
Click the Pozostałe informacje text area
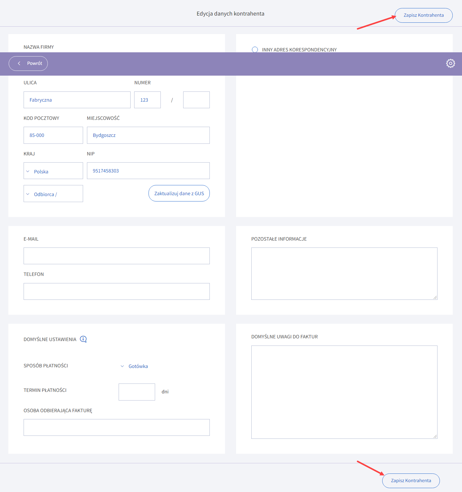point(344,273)
